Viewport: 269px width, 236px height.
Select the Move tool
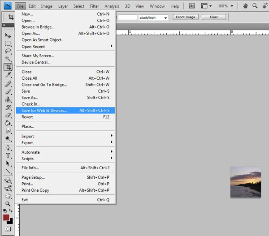click(x=8, y=35)
